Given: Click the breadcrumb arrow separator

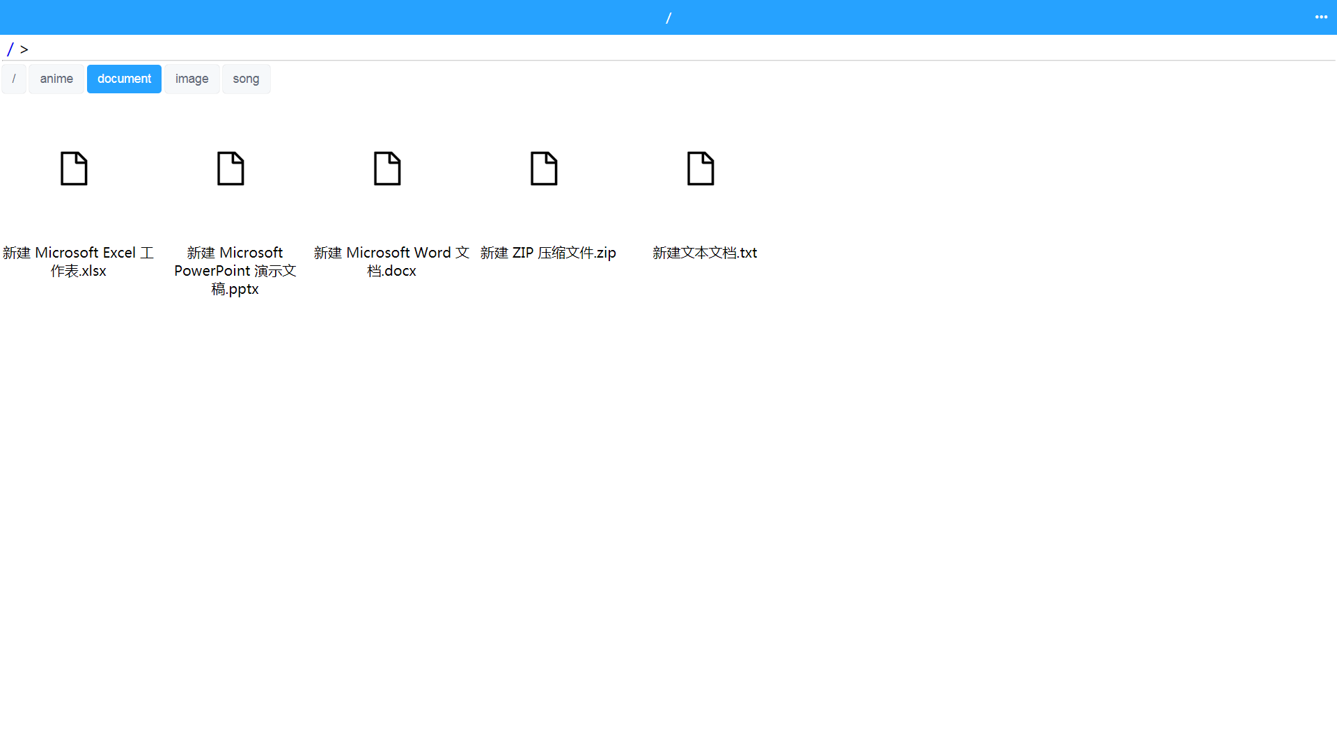Looking at the screenshot, I should click(x=24, y=49).
